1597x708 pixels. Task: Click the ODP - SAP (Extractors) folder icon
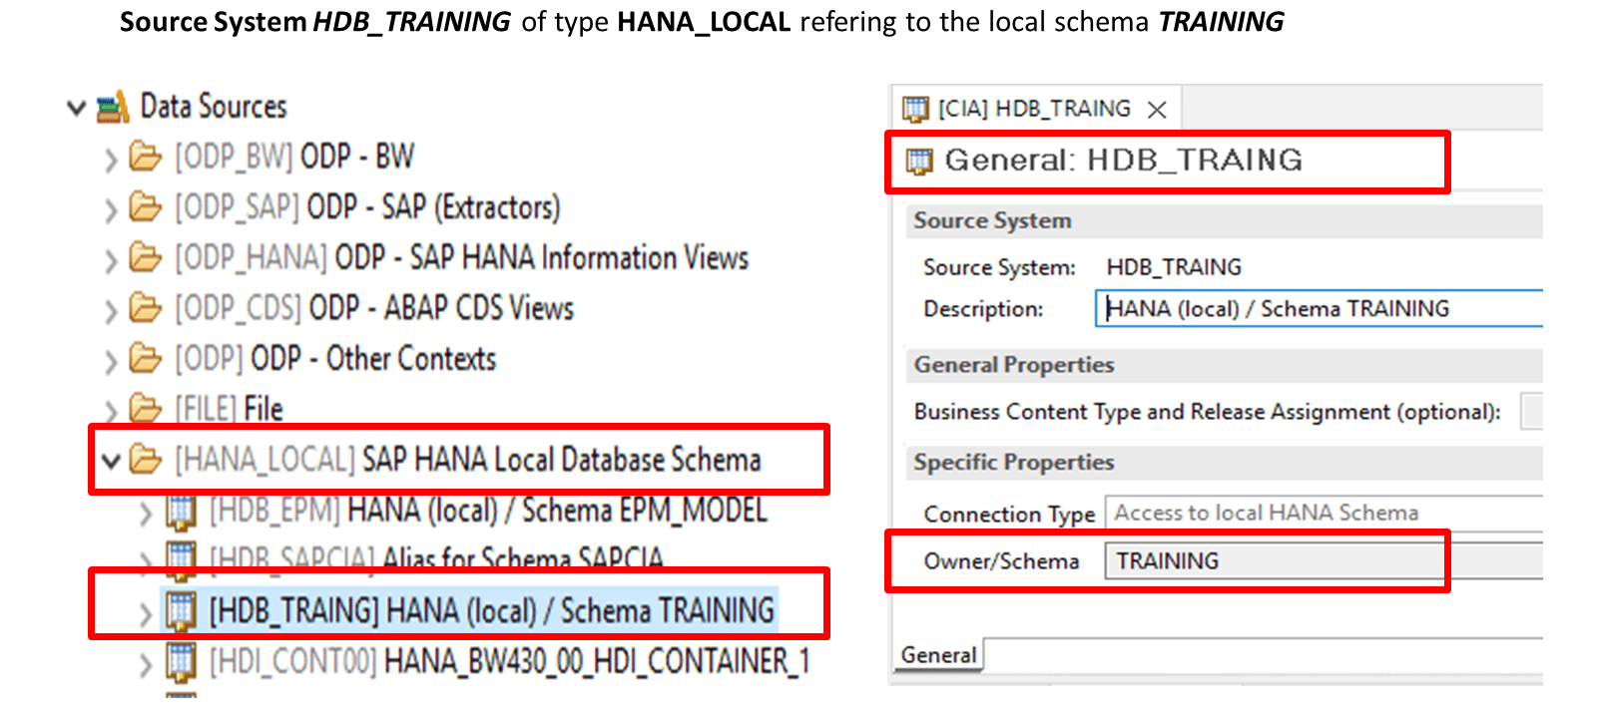tap(146, 207)
